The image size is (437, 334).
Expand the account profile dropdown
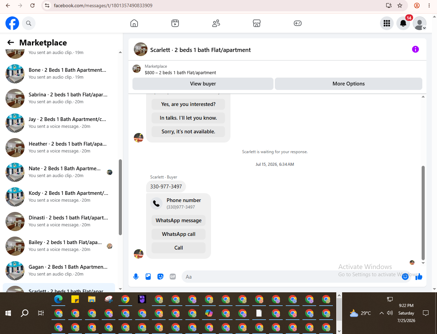[x=420, y=23]
